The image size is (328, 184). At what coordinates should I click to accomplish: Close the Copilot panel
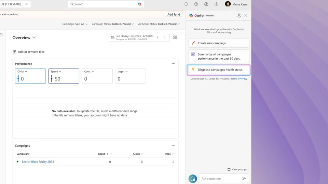(246, 15)
